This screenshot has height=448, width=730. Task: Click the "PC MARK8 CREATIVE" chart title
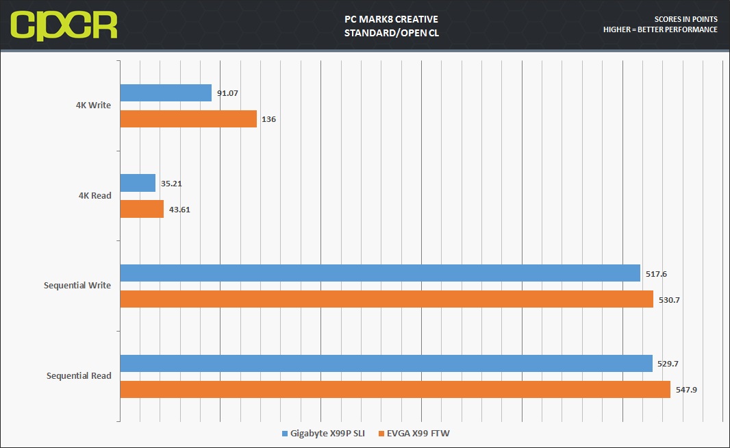coord(391,19)
